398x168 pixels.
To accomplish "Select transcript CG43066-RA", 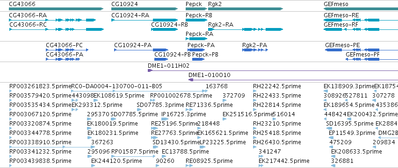I will (x=52, y=20).
